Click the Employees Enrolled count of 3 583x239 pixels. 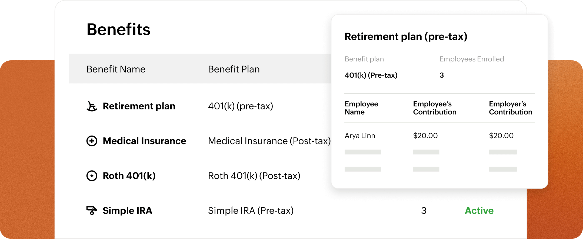click(441, 76)
